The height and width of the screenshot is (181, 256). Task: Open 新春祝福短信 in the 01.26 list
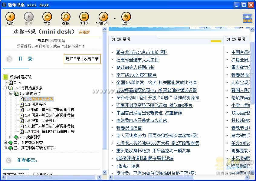129,128
